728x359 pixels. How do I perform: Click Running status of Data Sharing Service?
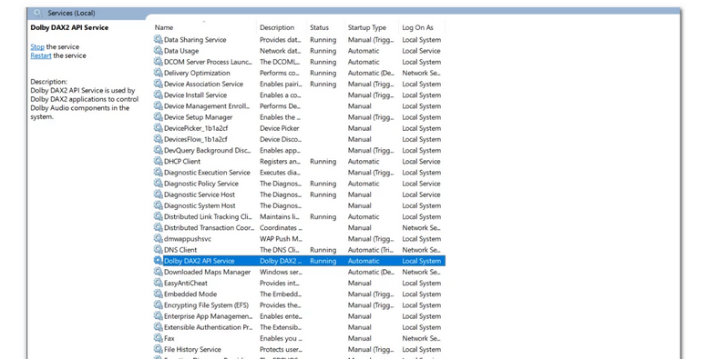point(323,40)
